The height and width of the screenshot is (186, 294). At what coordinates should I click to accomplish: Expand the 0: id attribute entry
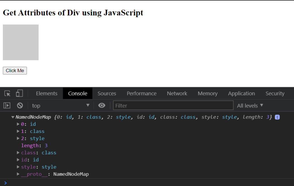(18, 124)
